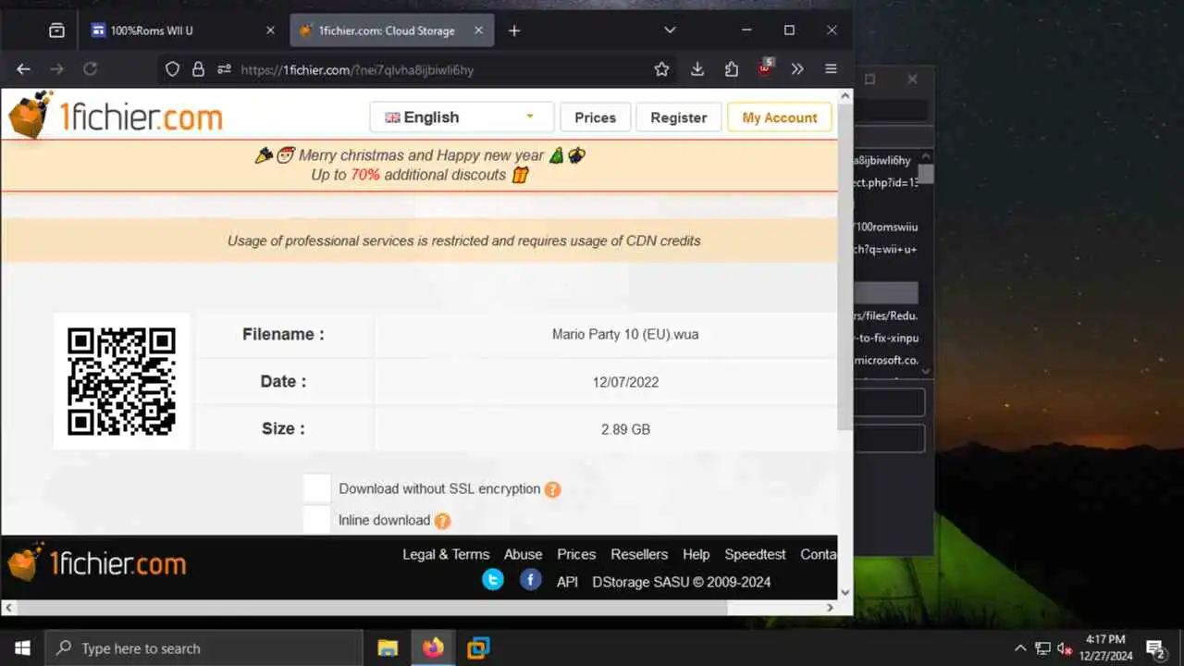Select the 1fichier.com: Cloud Storage tab

(391, 31)
